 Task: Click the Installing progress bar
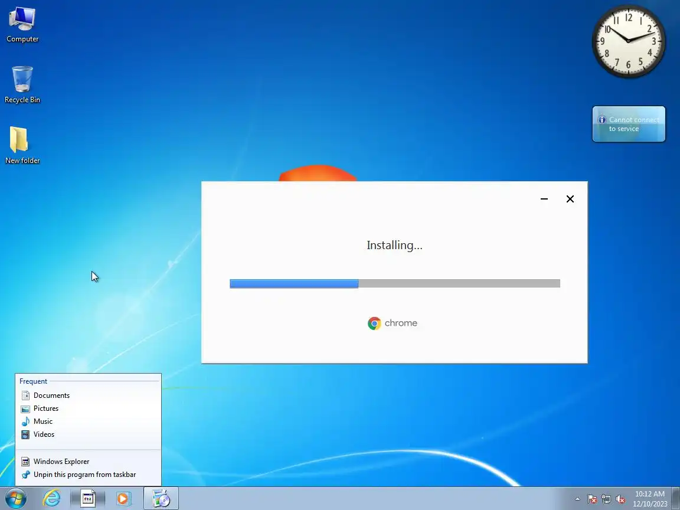point(395,283)
